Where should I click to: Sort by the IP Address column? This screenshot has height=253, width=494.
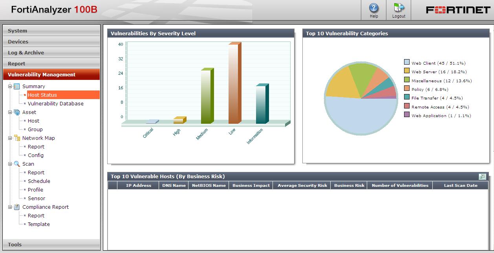click(138, 185)
